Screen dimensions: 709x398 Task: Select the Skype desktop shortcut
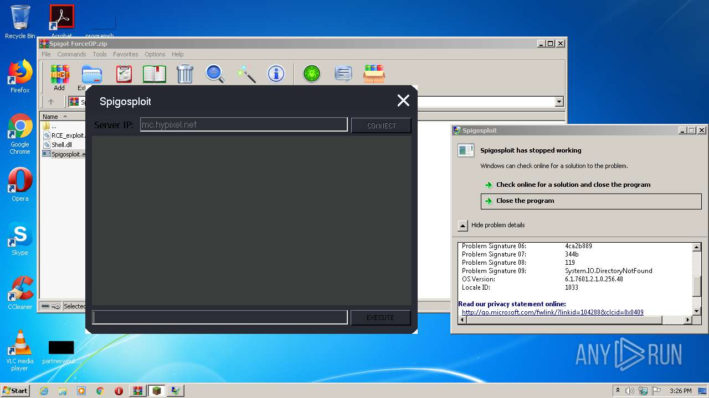(20, 239)
